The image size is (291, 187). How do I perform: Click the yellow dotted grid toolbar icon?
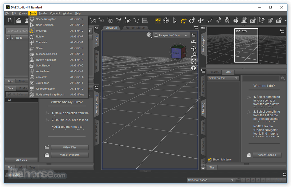(x=158, y=21)
